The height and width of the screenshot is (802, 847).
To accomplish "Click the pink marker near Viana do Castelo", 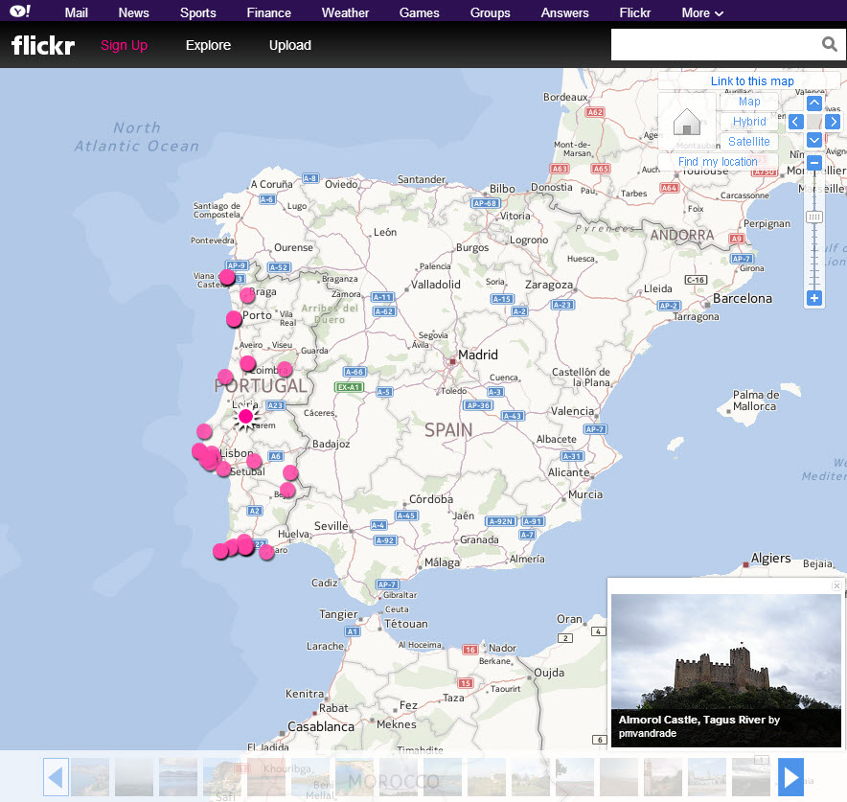I will coord(227,277).
